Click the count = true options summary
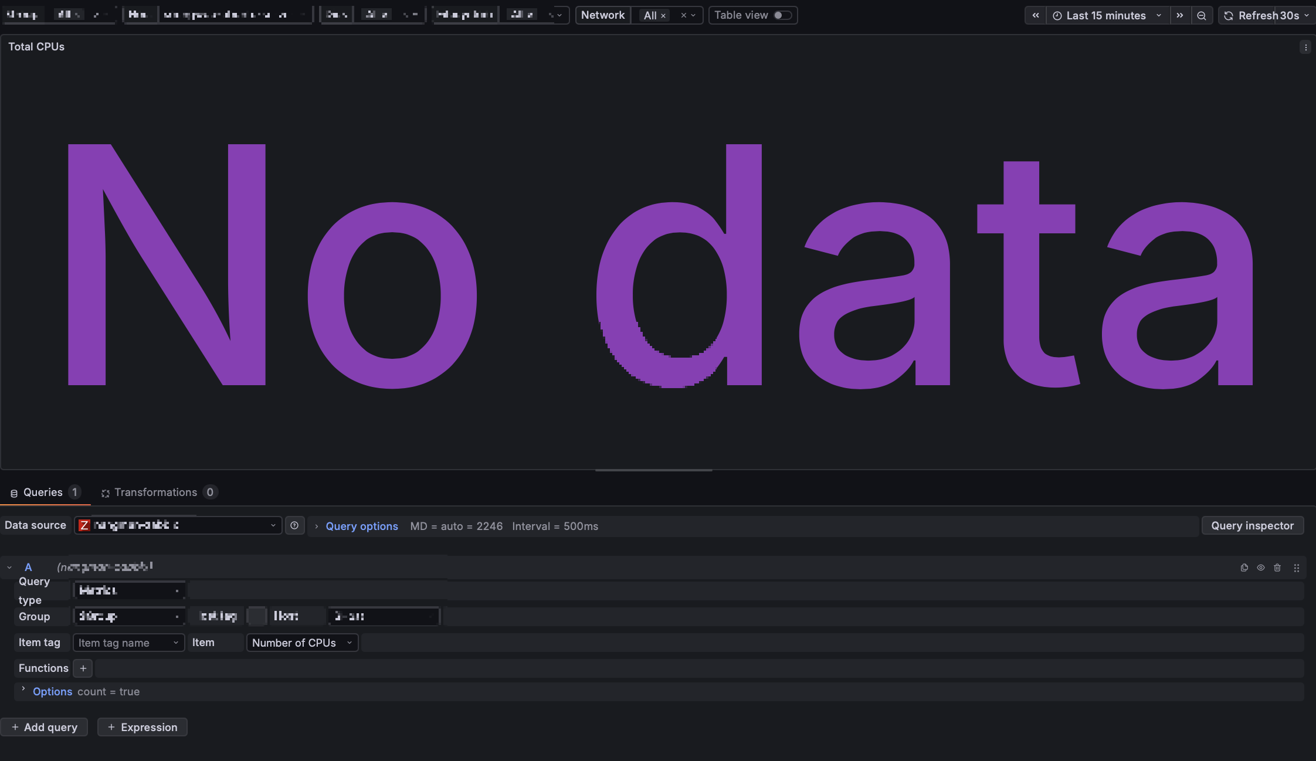This screenshot has width=1316, height=761. click(x=108, y=692)
